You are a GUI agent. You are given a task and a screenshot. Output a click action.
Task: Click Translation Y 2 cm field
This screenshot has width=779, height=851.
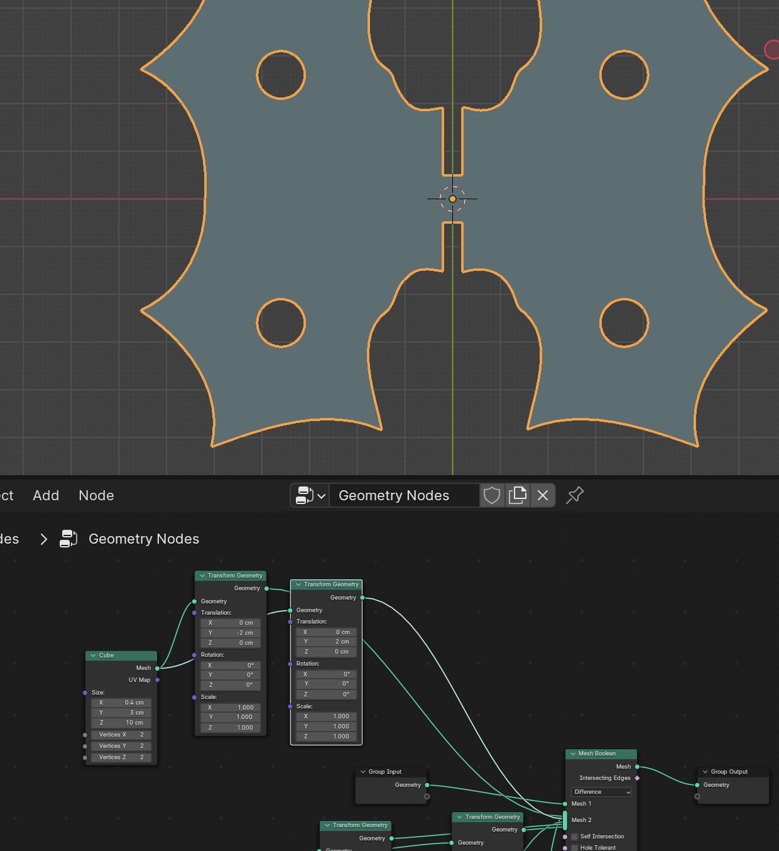327,642
